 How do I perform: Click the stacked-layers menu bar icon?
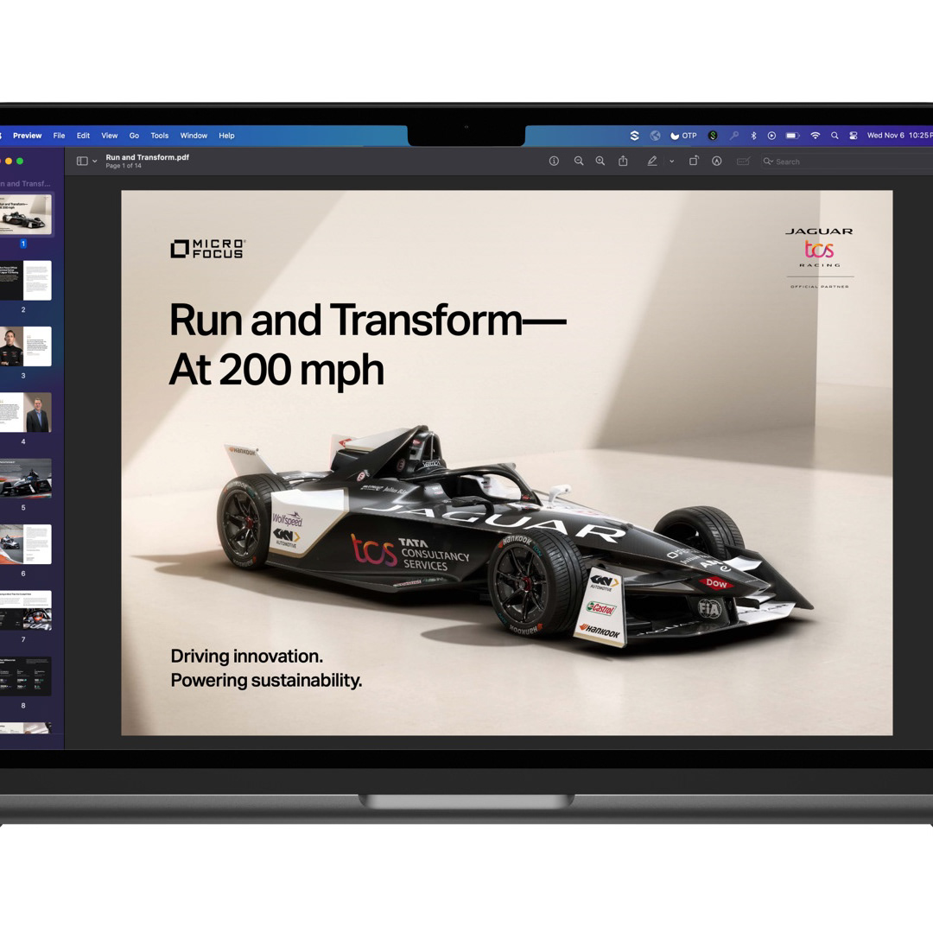tap(634, 136)
